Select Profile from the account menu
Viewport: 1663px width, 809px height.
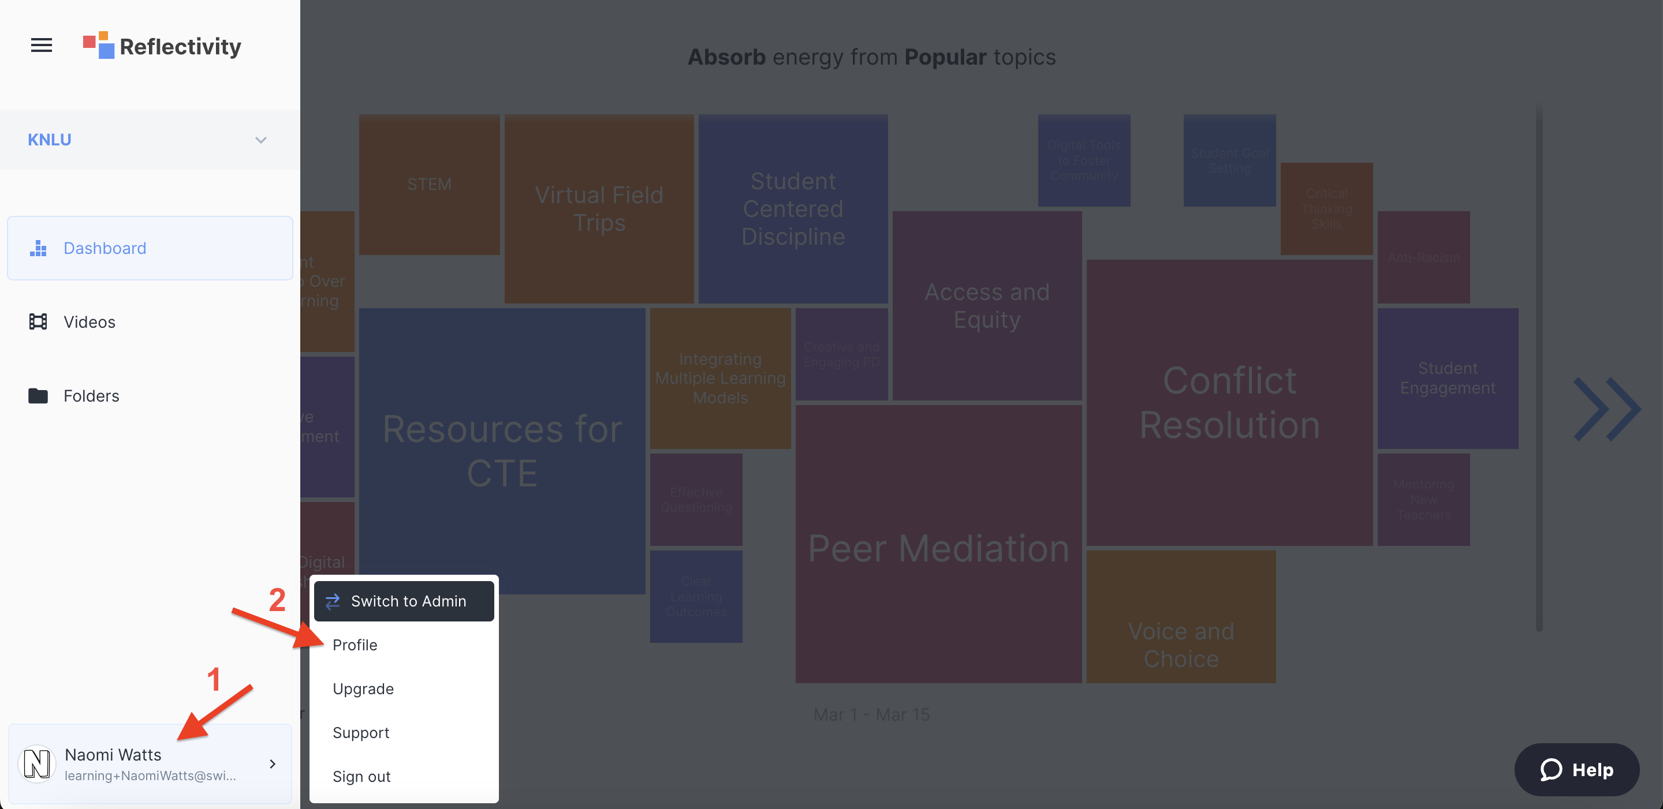click(x=355, y=645)
